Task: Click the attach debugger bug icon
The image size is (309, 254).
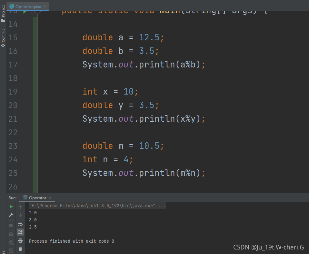Action: (11, 242)
